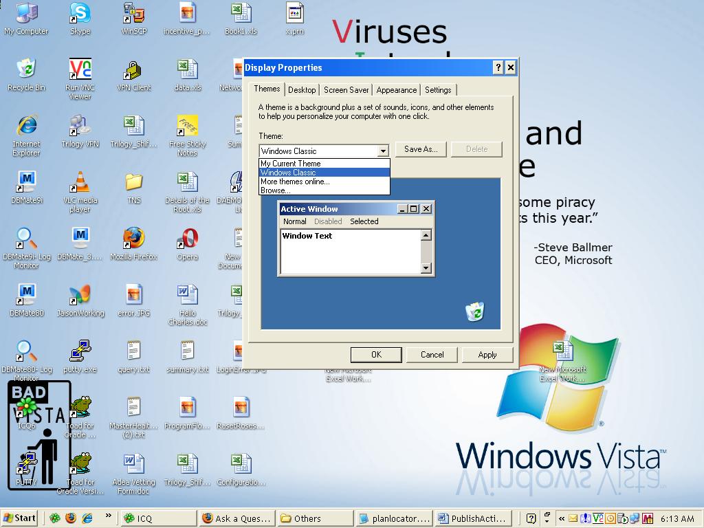Switch to planlocator taskbar window
Screen dimensions: 704x528
pos(394,518)
